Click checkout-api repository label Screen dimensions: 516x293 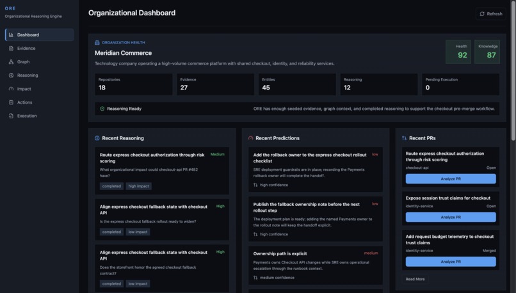pyautogui.click(x=417, y=168)
